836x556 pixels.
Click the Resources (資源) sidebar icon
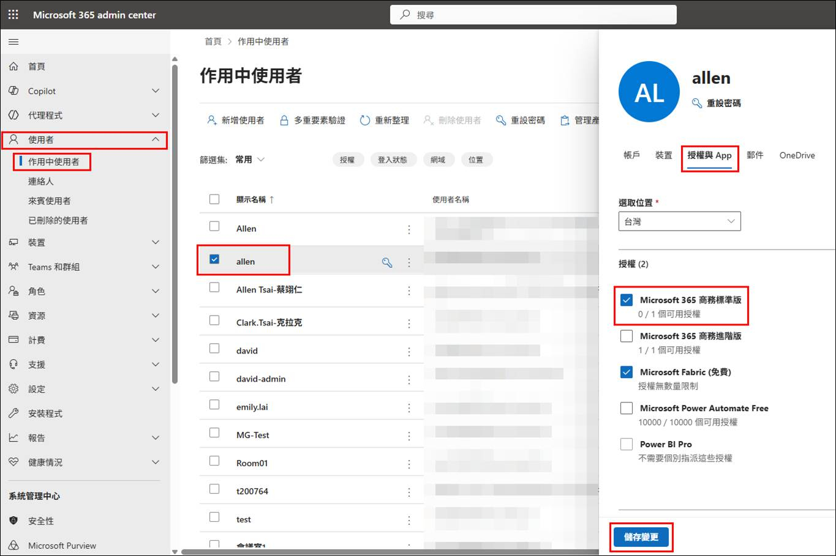point(13,316)
